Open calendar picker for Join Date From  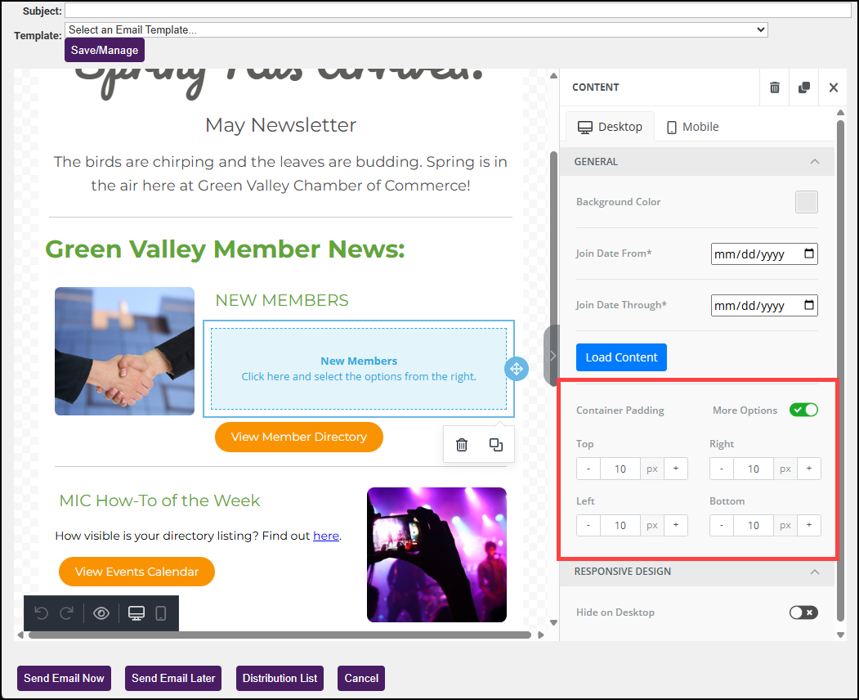pyautogui.click(x=808, y=254)
